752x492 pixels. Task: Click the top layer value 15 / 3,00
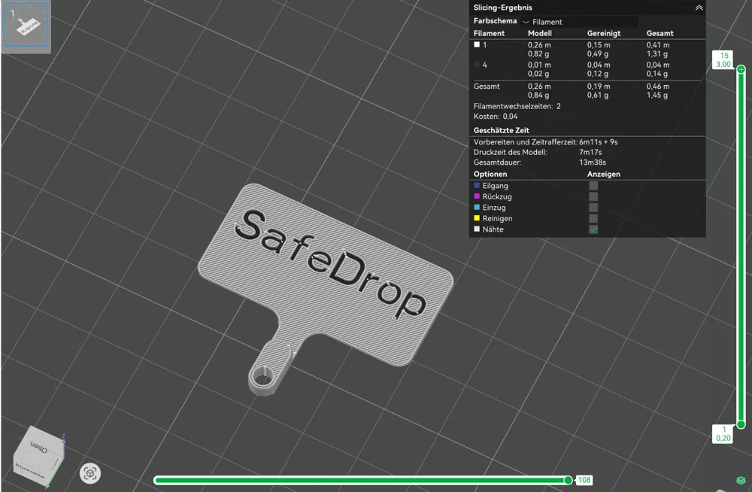coord(723,60)
